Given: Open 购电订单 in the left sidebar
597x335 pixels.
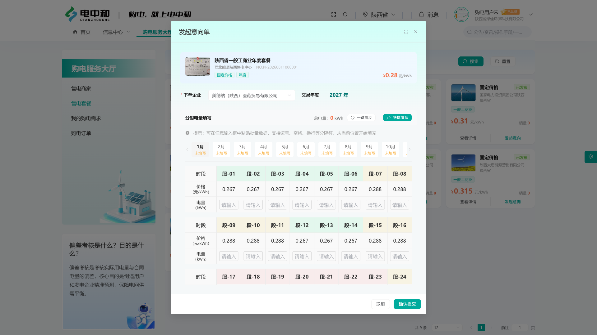Looking at the screenshot, I should [x=81, y=133].
